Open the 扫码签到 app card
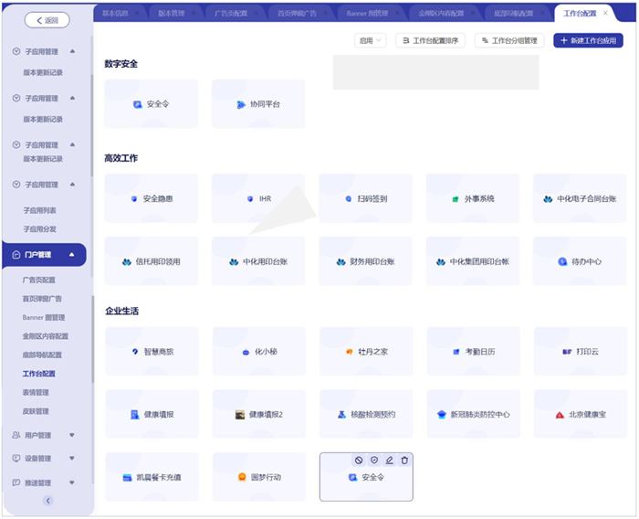The height and width of the screenshot is (519, 639). coord(365,198)
